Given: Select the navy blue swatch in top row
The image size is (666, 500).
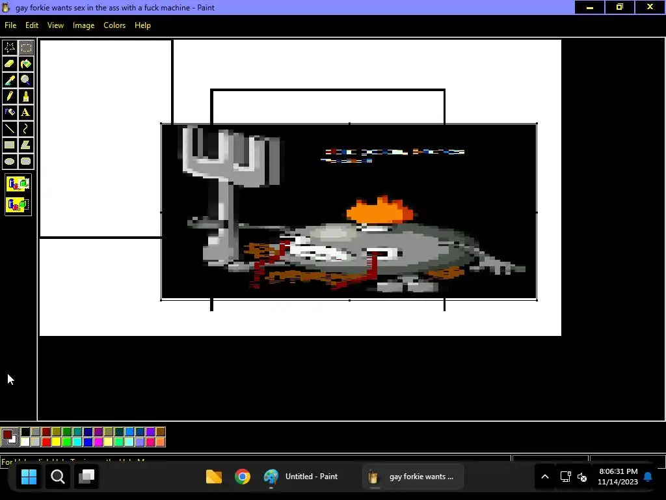Looking at the screenshot, I should click(x=88, y=432).
